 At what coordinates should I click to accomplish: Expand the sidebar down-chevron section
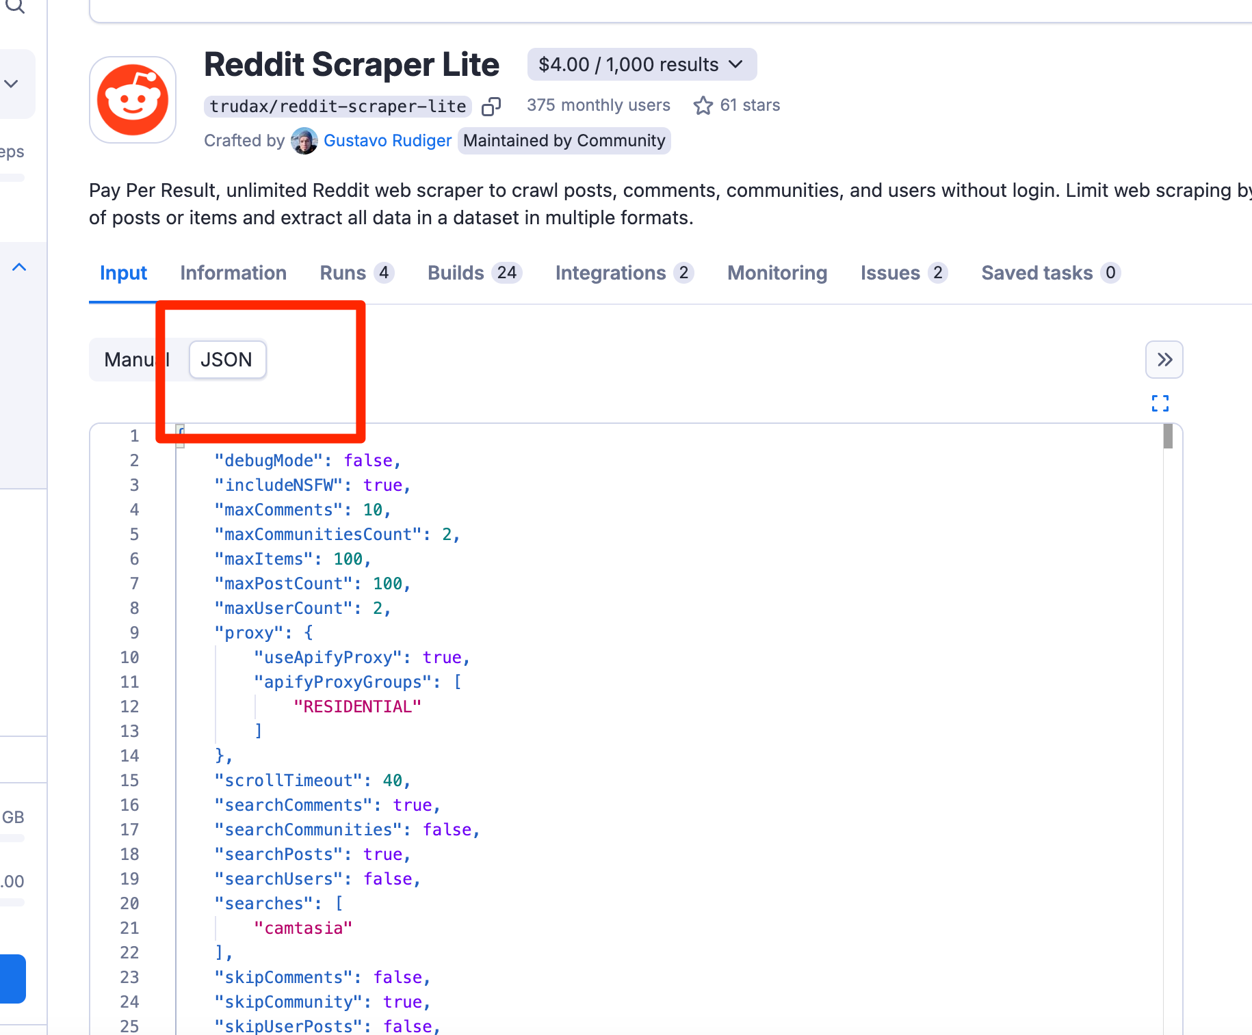(x=12, y=84)
